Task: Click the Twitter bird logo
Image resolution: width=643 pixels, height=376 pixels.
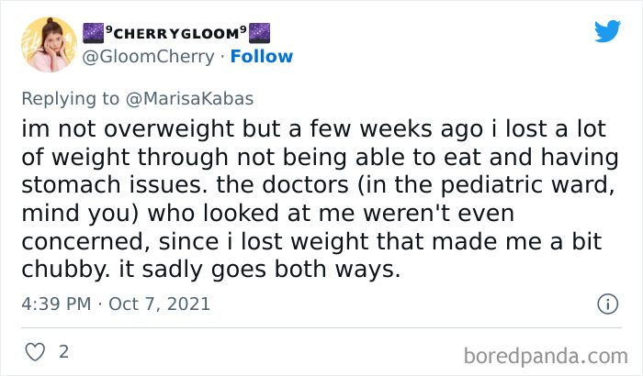Action: tap(607, 31)
